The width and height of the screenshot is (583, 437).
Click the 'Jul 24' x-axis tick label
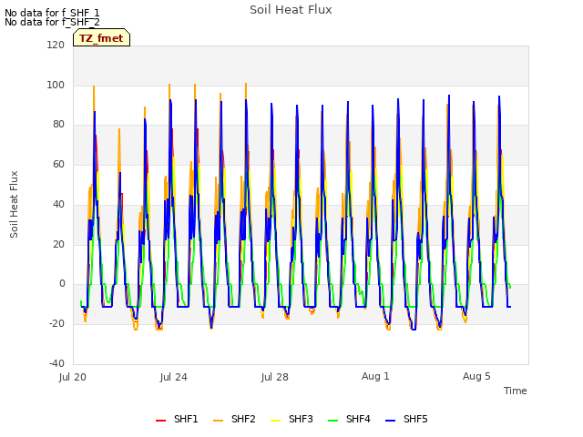pyautogui.click(x=174, y=377)
